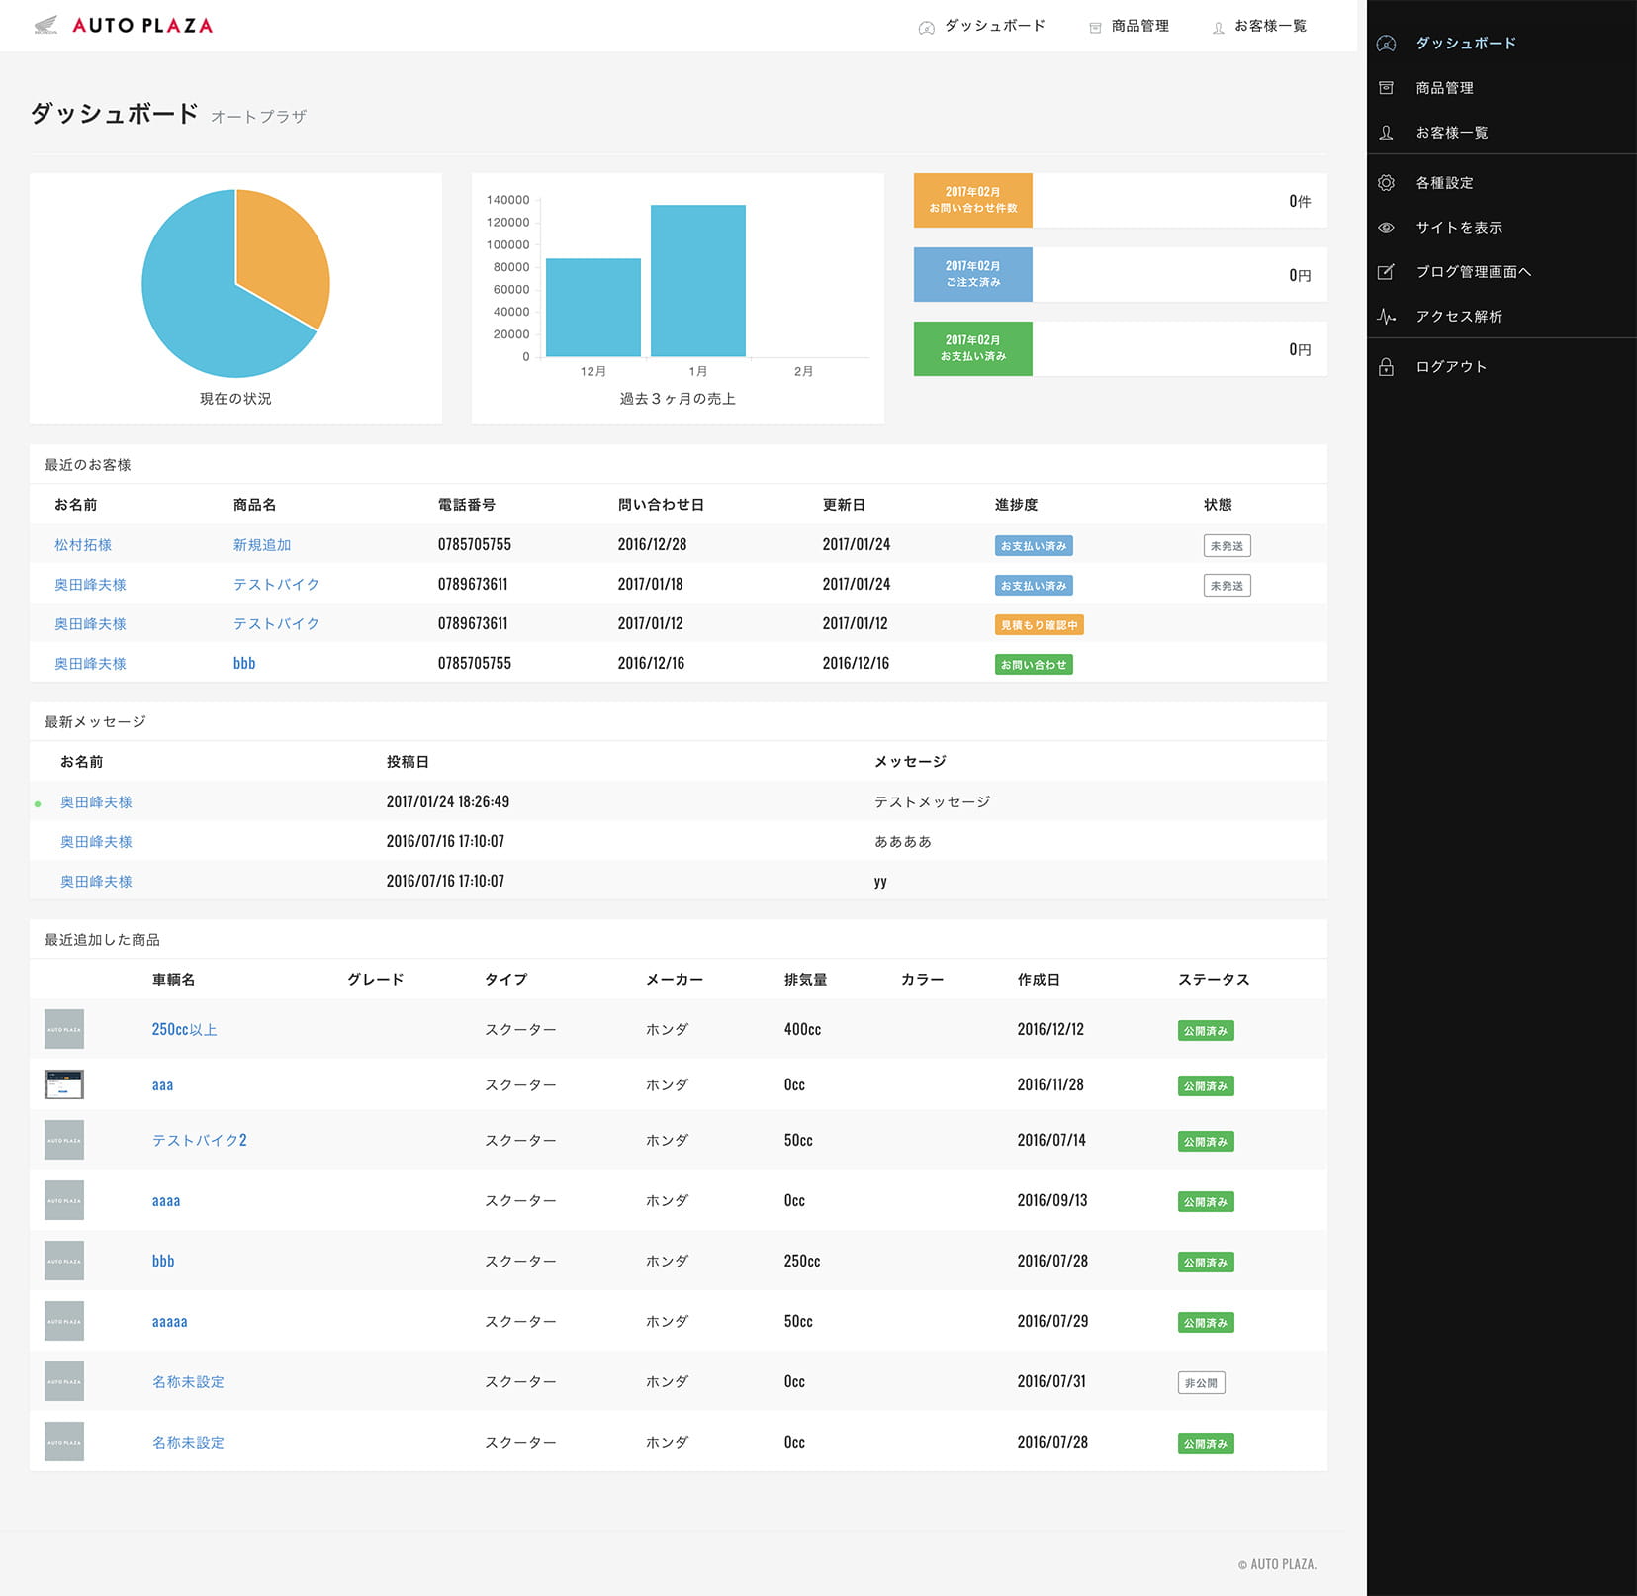The height and width of the screenshot is (1596, 1637).
Task: Click thumbnail of 250cc以上 product
Action: pos(64,1029)
